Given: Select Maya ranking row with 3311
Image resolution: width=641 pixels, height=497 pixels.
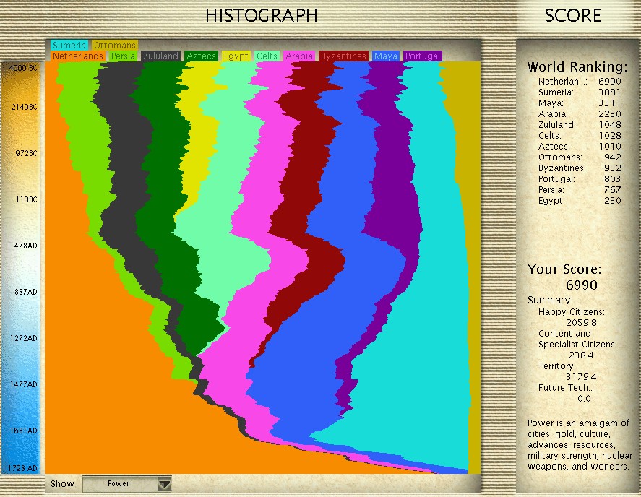Looking at the screenshot, I should pyautogui.click(x=580, y=103).
